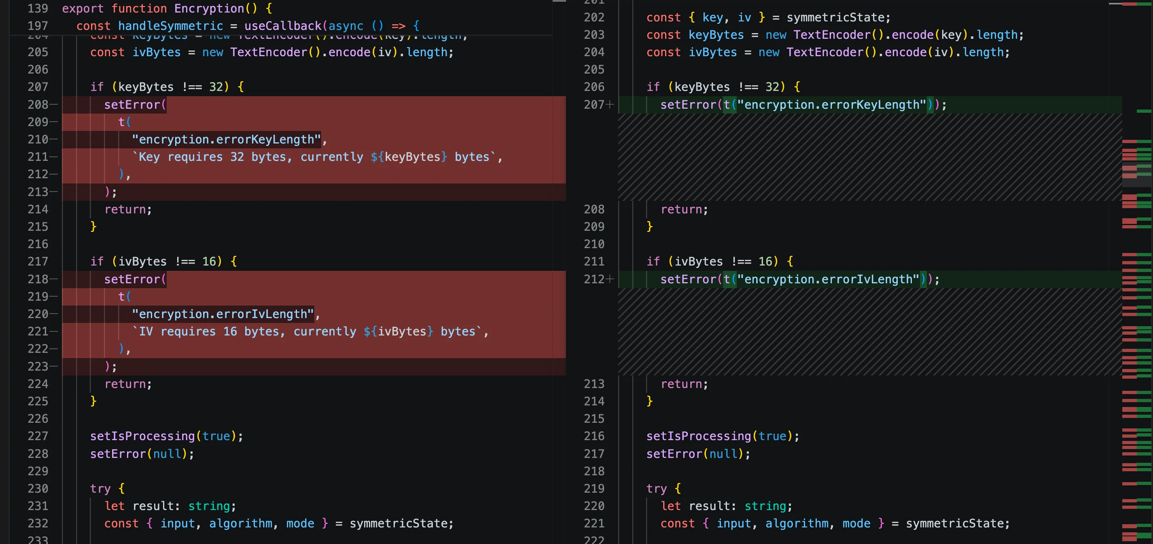Select line number 227 in the original pane
Image resolution: width=1153 pixels, height=544 pixels.
(38, 436)
